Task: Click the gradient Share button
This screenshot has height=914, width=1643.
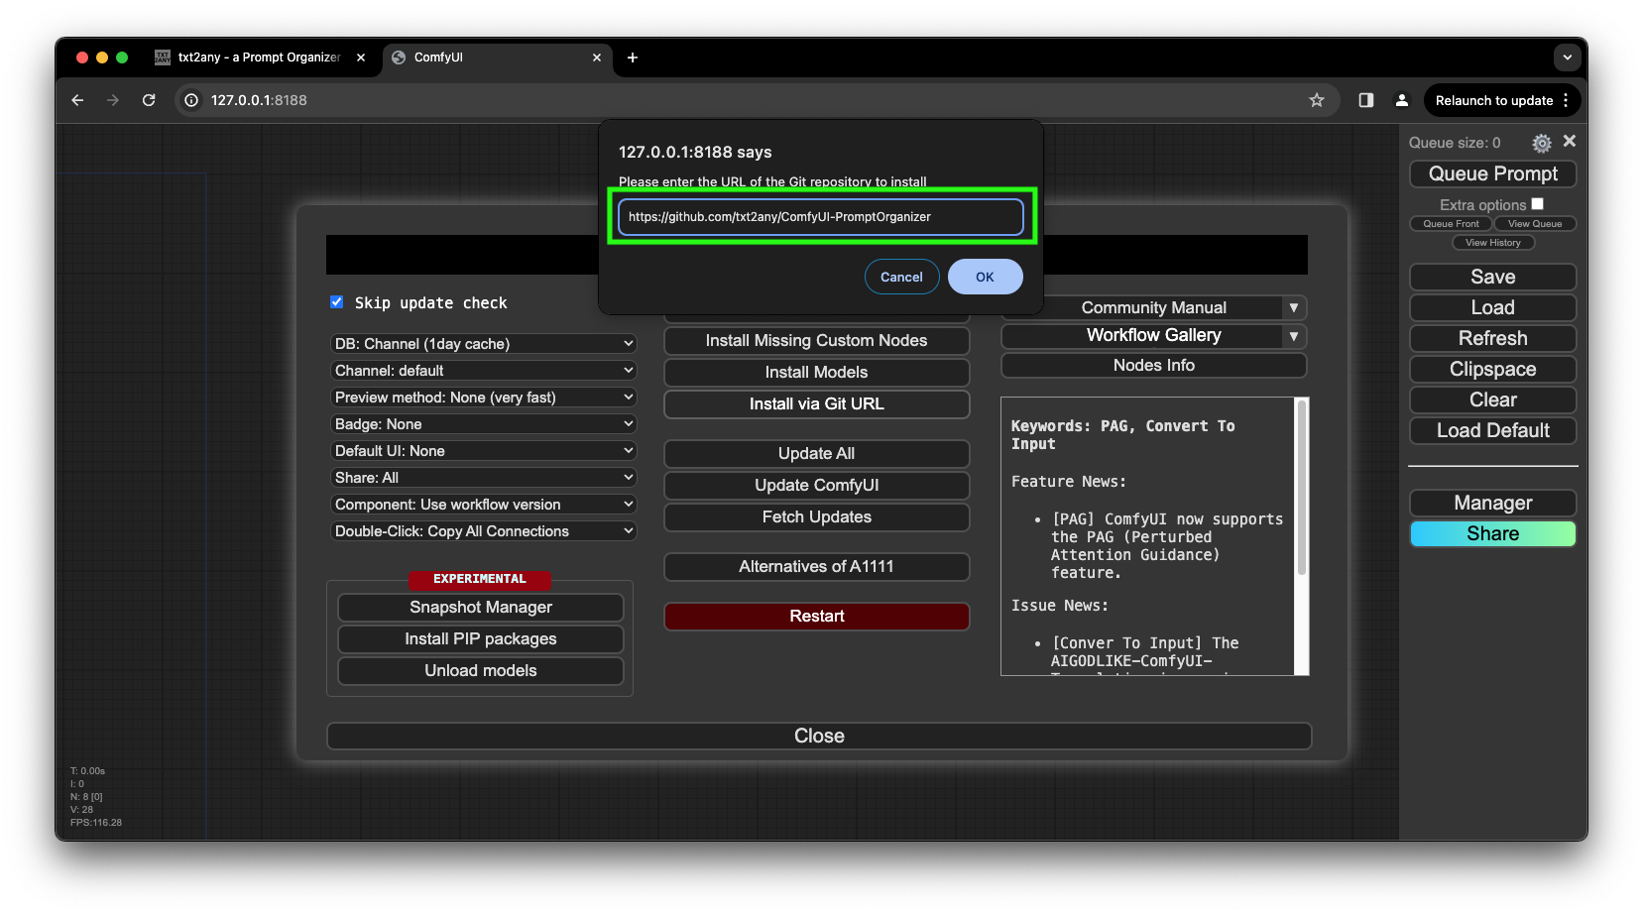Action: 1492,534
